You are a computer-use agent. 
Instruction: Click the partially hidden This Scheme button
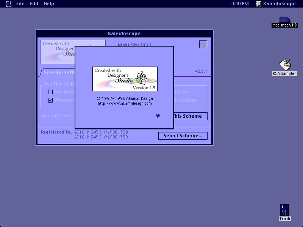pyautogui.click(x=191, y=116)
